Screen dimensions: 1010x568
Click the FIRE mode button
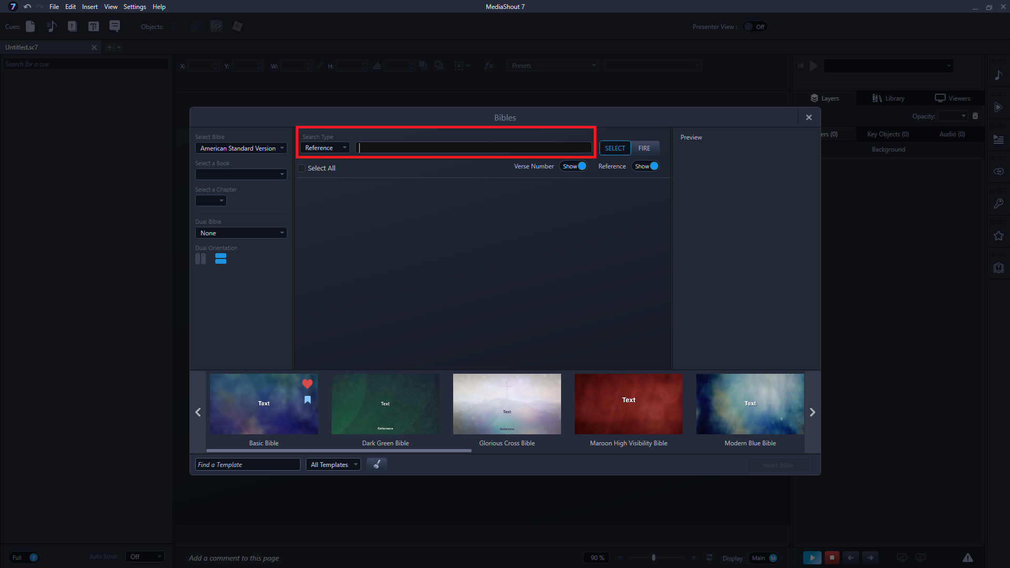tap(644, 148)
